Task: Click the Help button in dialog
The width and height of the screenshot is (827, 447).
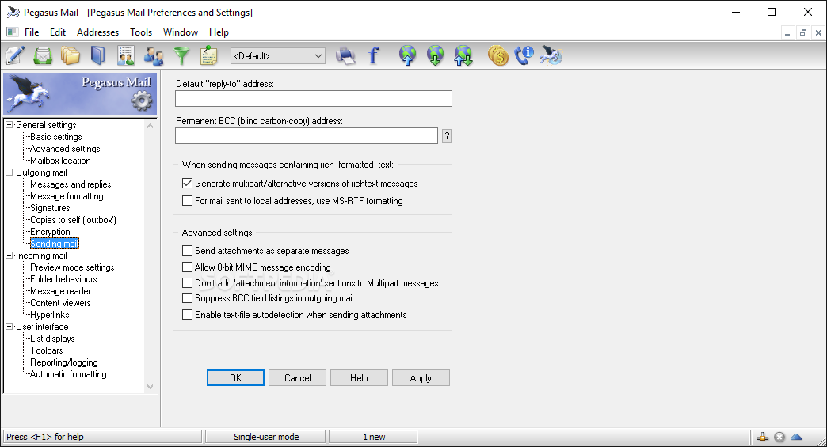Action: 359,378
